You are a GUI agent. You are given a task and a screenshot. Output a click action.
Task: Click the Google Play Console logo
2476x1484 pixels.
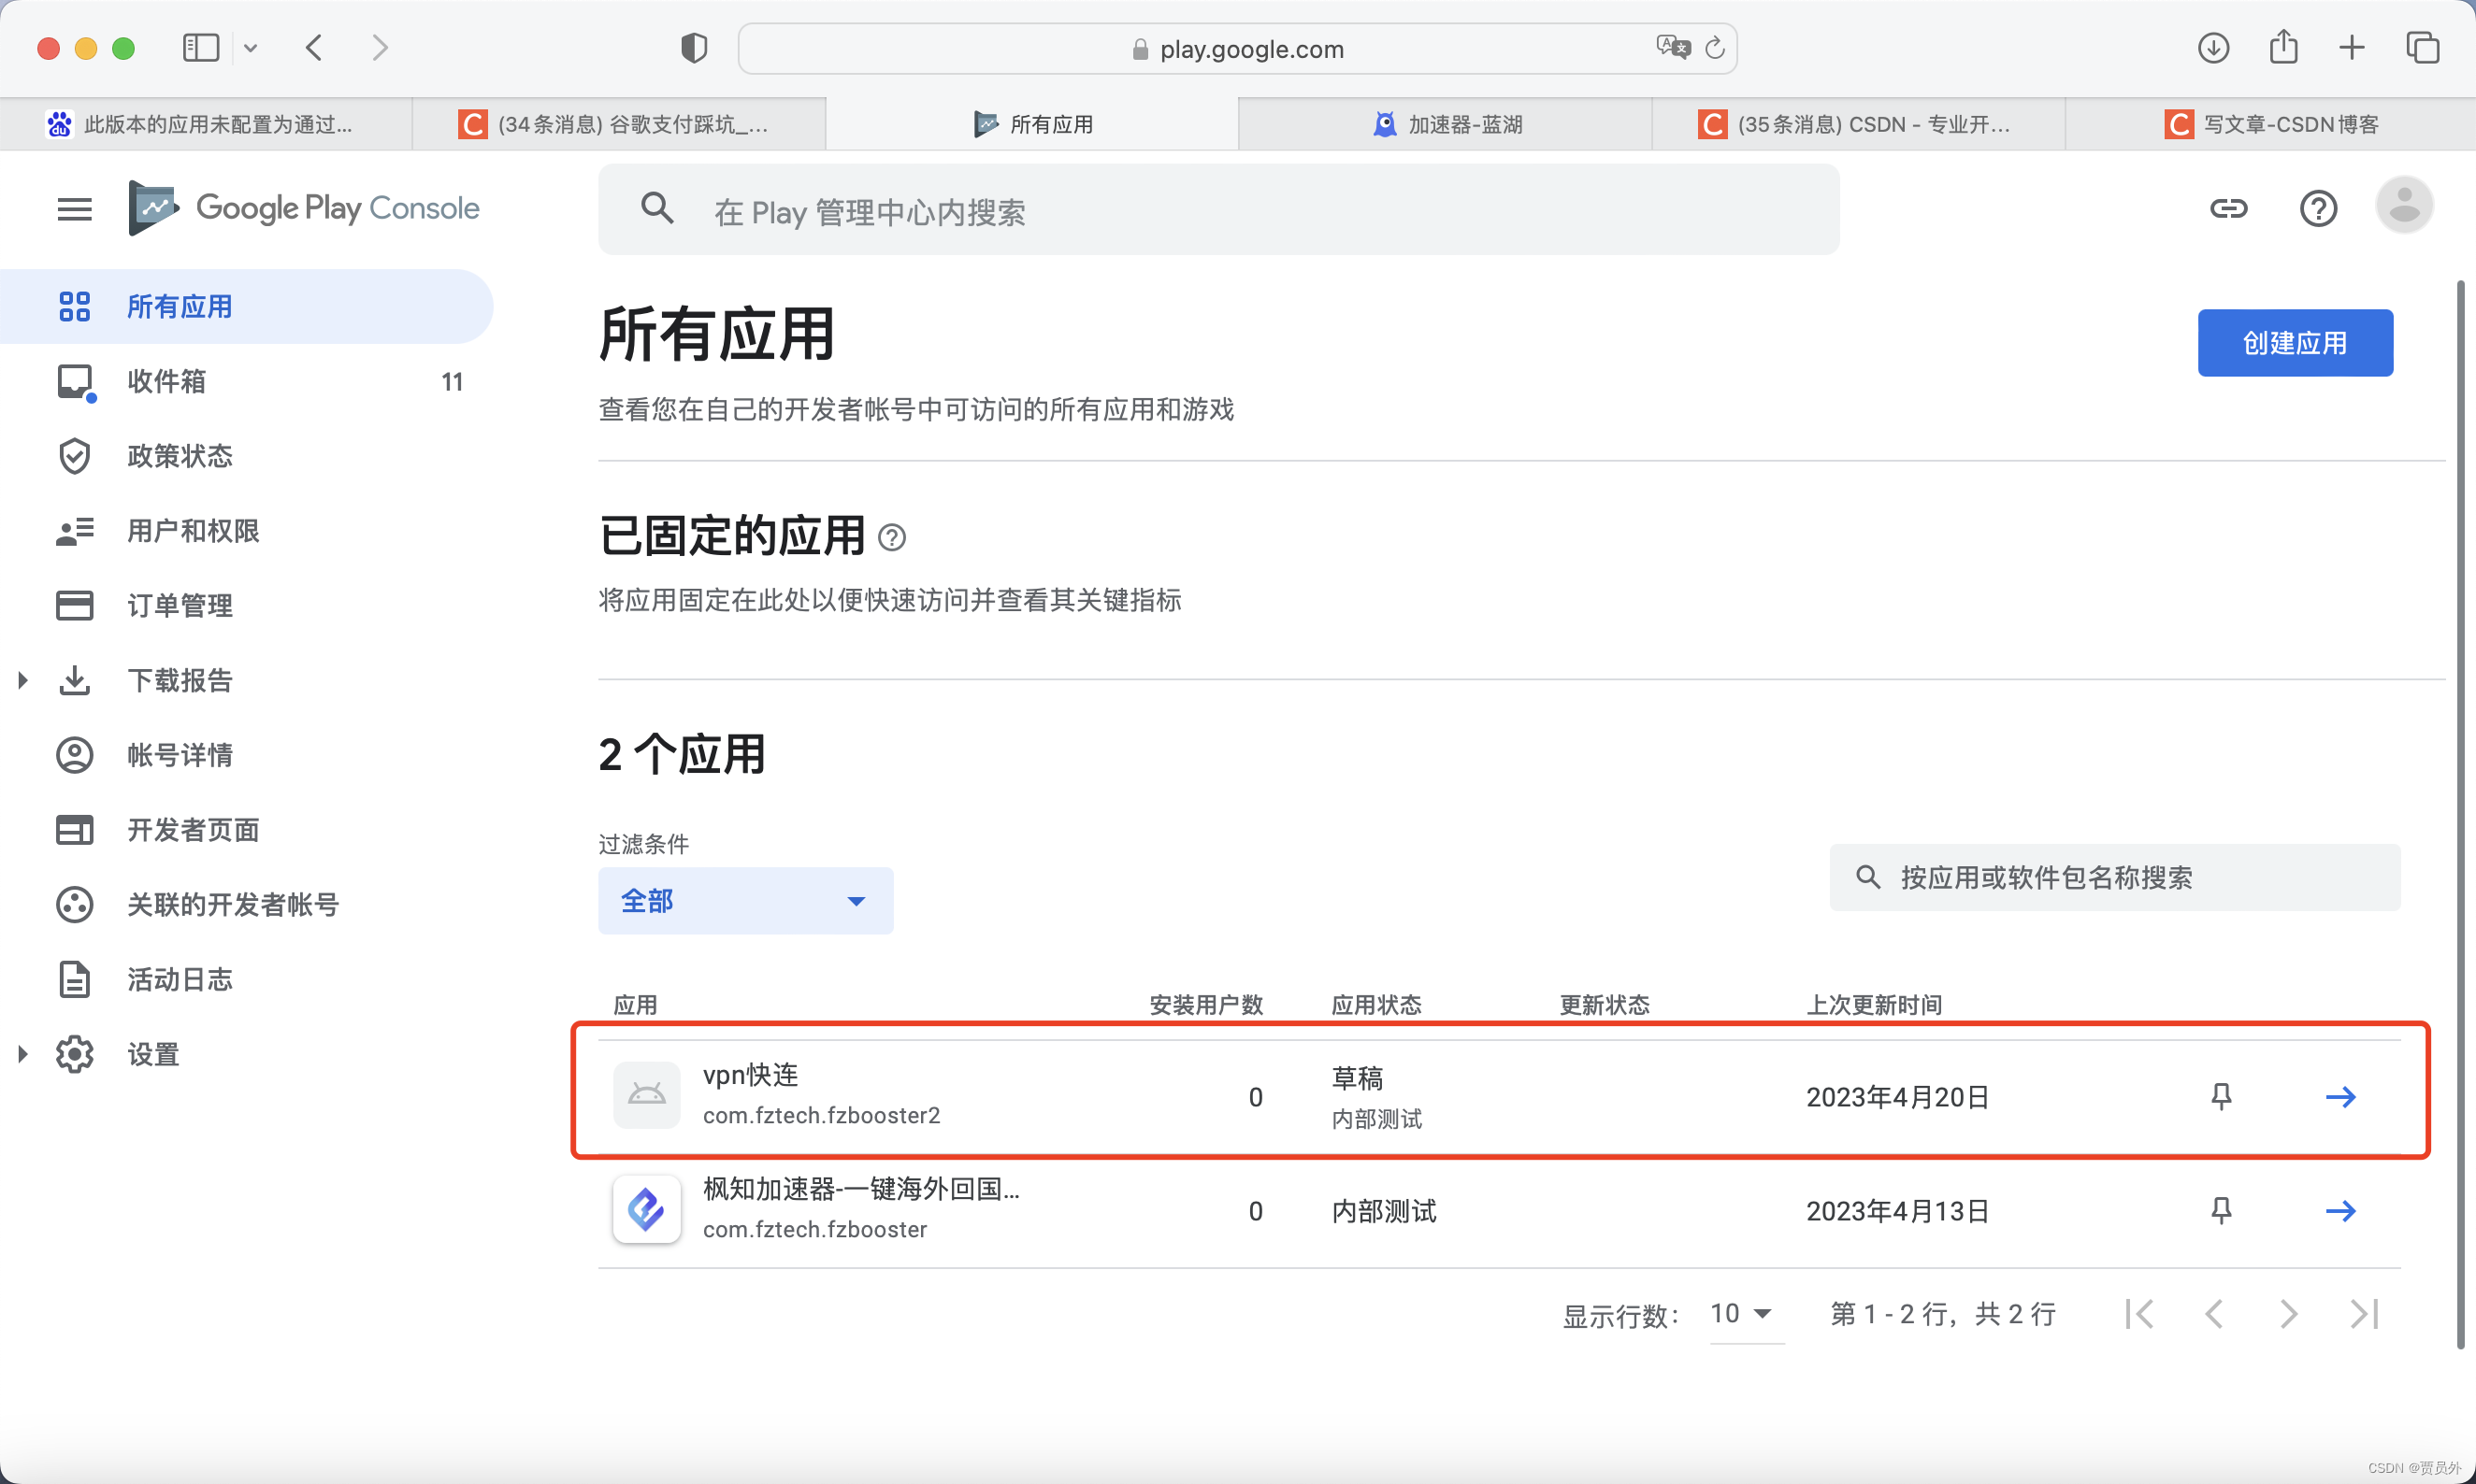(x=304, y=208)
